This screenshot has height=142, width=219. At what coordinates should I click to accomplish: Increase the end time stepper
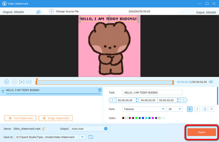[x=178, y=99]
